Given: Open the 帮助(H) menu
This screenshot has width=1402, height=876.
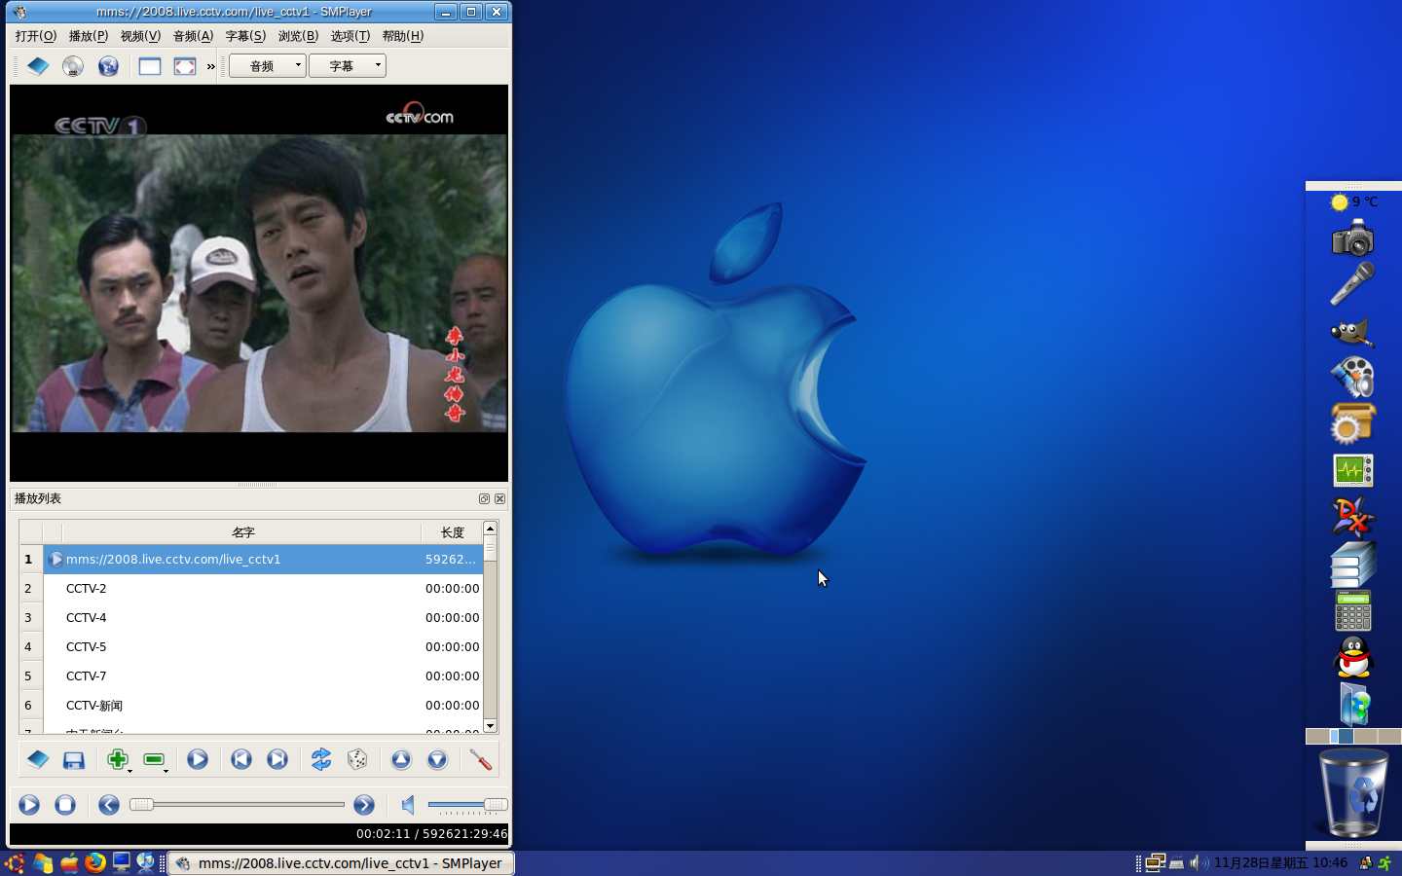Looking at the screenshot, I should pyautogui.click(x=403, y=36).
